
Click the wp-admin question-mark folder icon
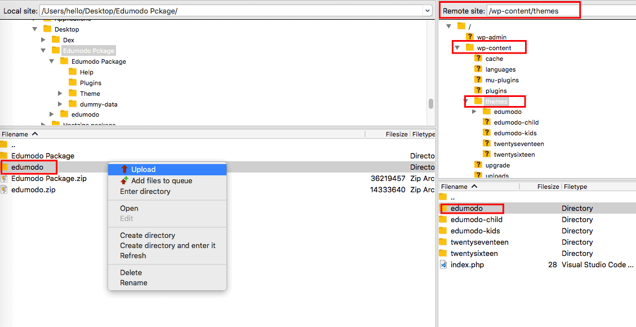point(470,37)
